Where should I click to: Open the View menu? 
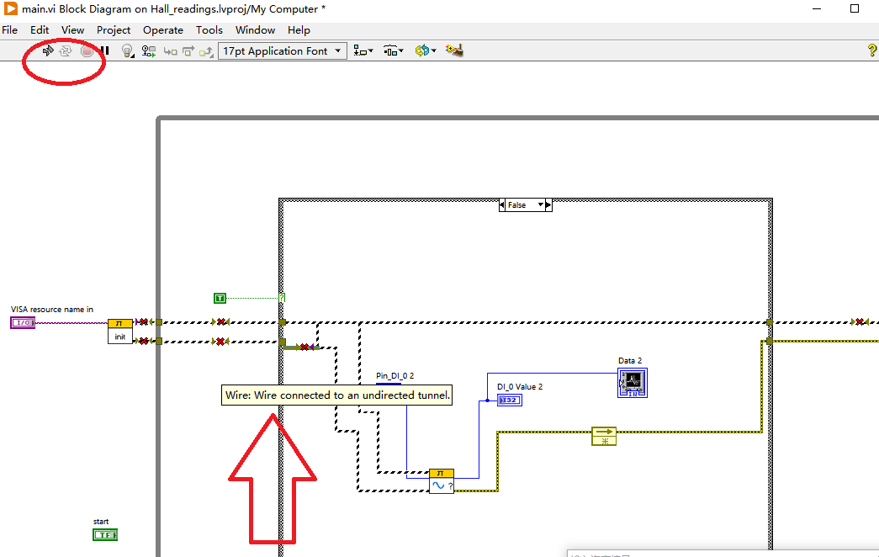[x=73, y=30]
